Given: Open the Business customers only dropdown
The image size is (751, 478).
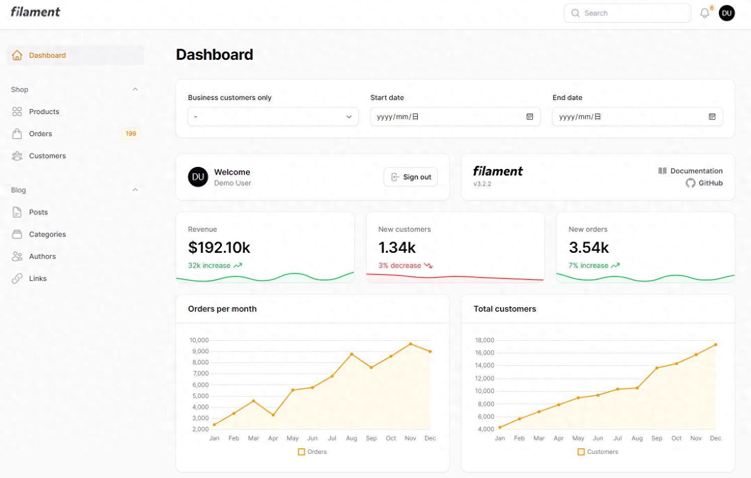Looking at the screenshot, I should pos(273,117).
